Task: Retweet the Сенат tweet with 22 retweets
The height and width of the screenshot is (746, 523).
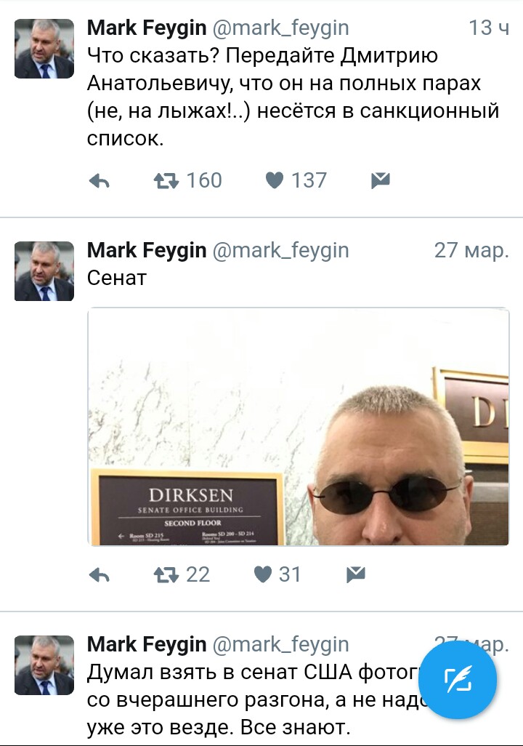Action: (x=166, y=574)
